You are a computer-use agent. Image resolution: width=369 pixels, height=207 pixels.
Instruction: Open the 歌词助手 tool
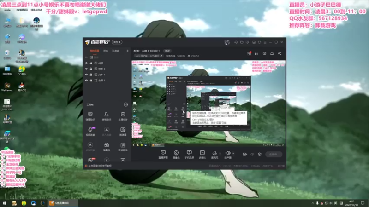123,147
